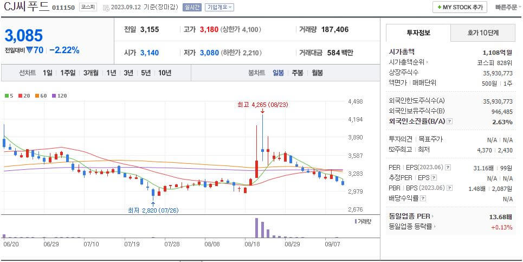Viewport: 523px width, 262px height.
Task: Click the 31.16배 PER value
Action: pyautogui.click(x=483, y=168)
